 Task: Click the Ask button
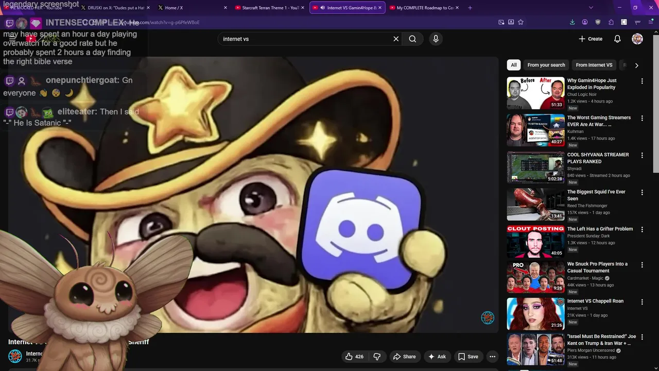pos(437,357)
